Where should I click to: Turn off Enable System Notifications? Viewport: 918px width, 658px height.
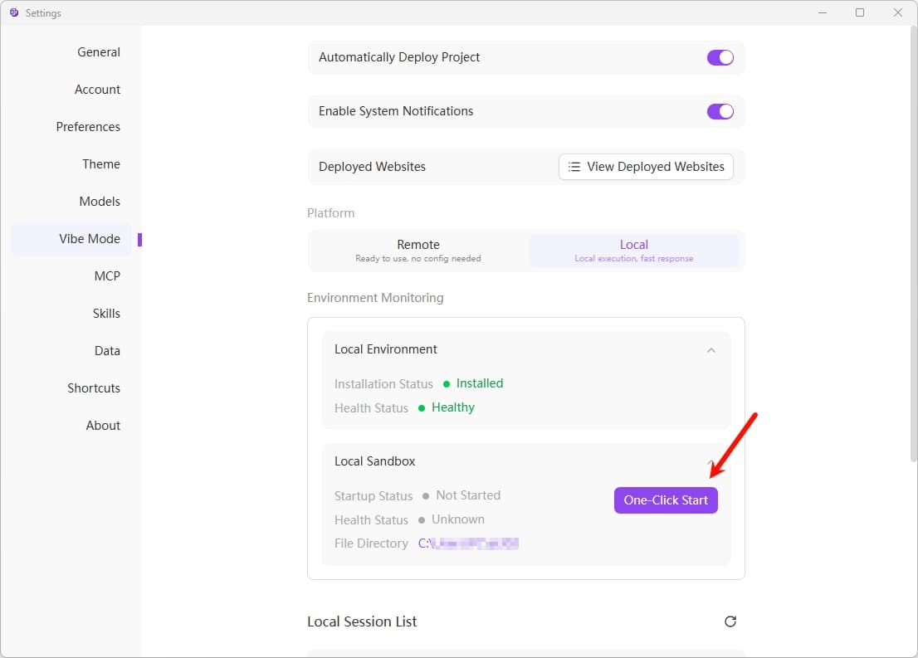(x=720, y=111)
